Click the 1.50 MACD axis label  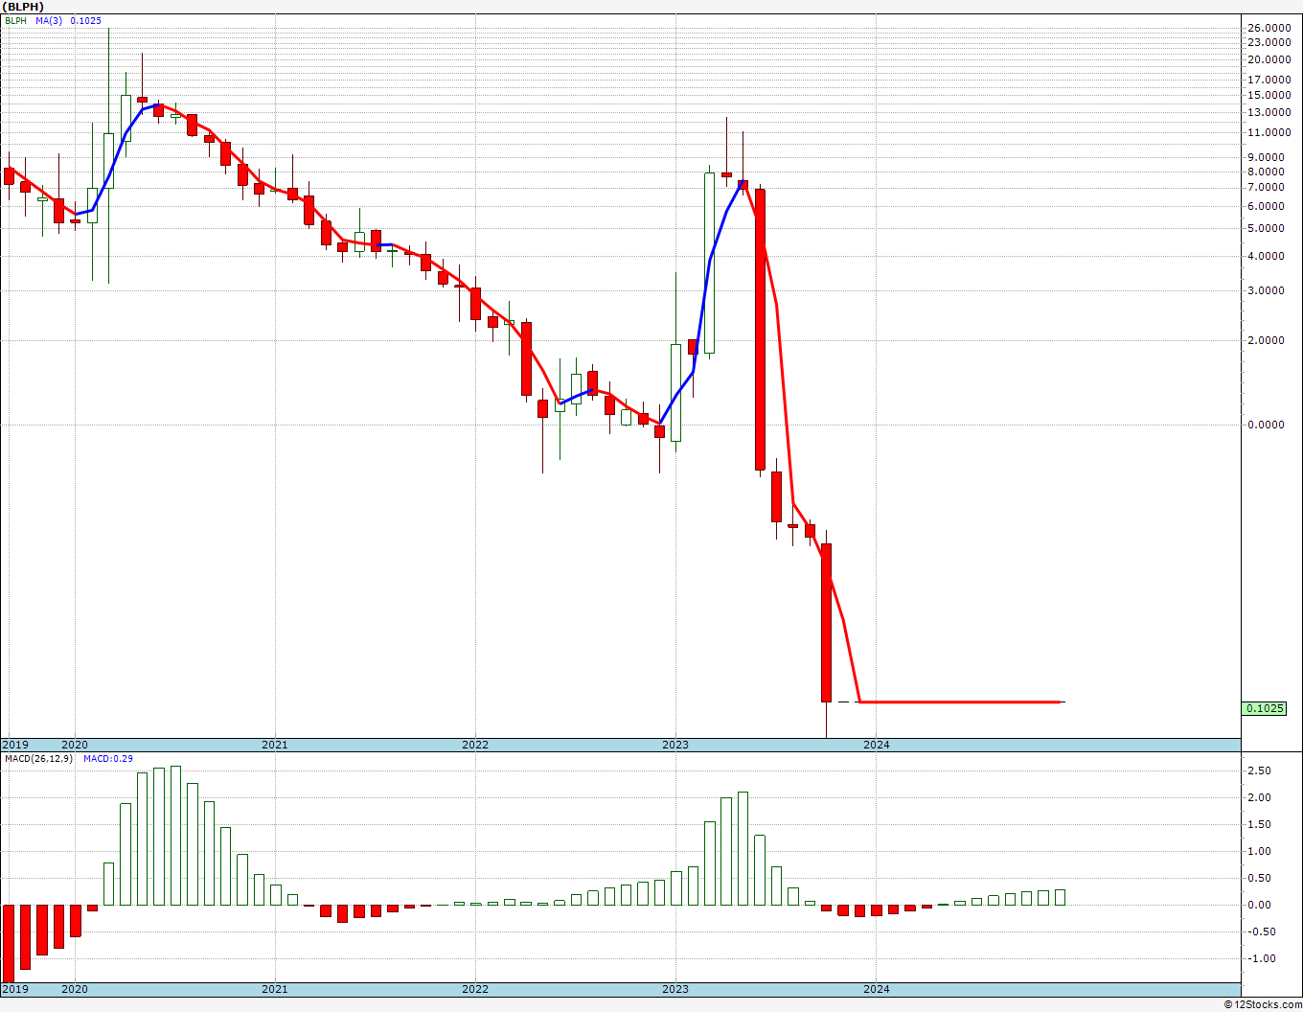pos(1258,824)
